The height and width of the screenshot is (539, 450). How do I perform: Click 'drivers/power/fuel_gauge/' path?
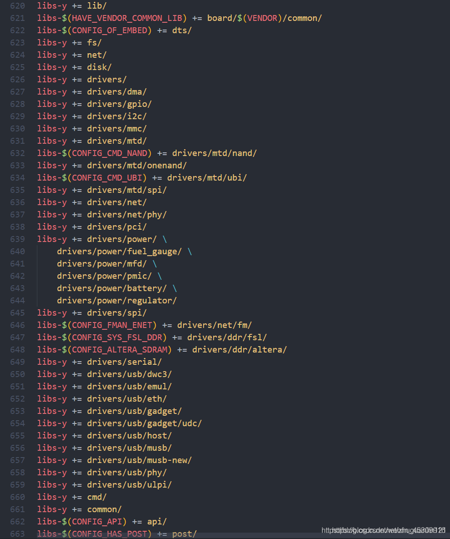point(119,252)
